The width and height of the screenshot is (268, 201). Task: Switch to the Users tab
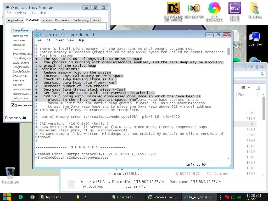(95, 20)
